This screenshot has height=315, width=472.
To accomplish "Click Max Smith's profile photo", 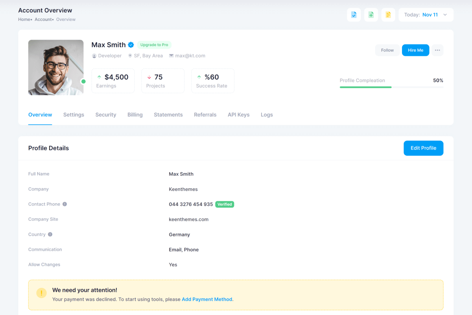I will 56,67.
